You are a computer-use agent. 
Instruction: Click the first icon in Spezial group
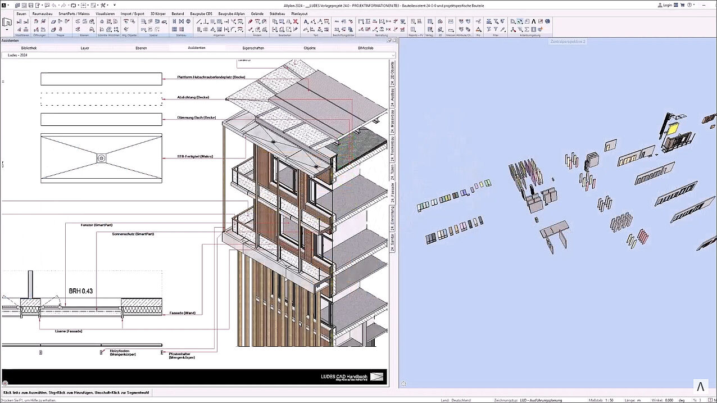click(143, 21)
